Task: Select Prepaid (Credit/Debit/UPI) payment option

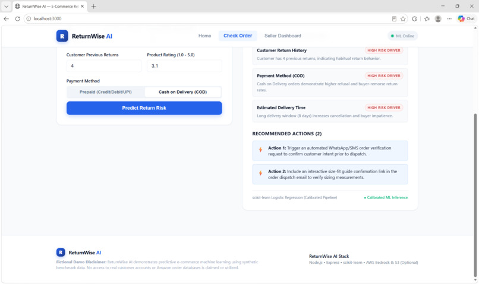Action: (x=105, y=92)
